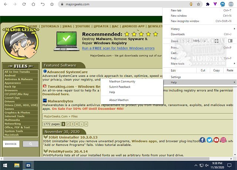This screenshot has width=237, height=170.
Task: Open the extensions puzzle icon
Action: (x=208, y=4)
